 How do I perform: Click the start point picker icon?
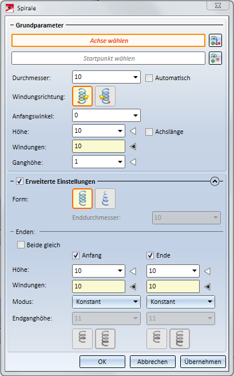215,58
